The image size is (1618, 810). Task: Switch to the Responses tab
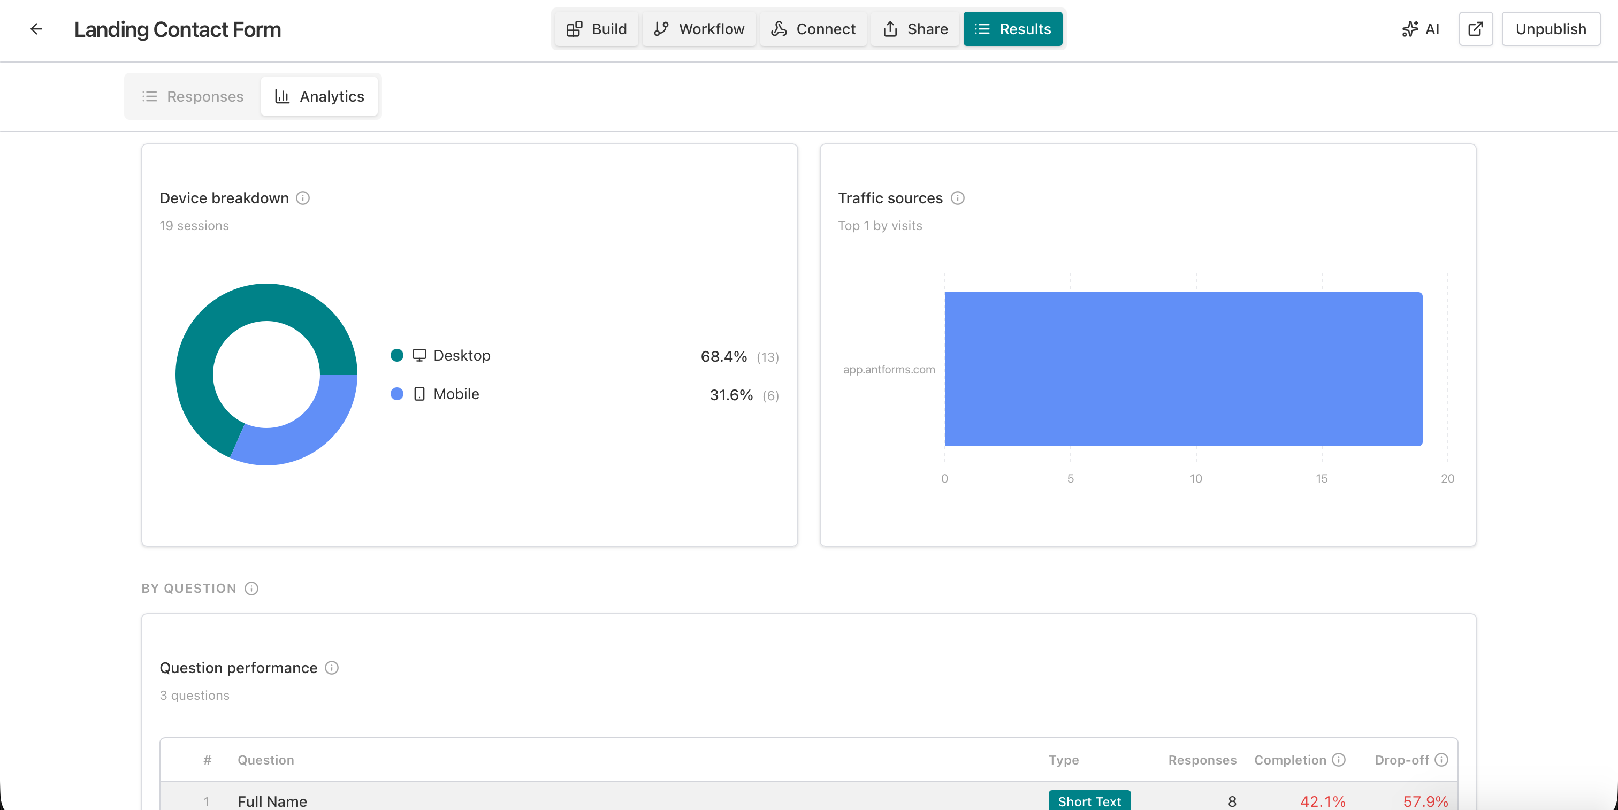point(193,97)
